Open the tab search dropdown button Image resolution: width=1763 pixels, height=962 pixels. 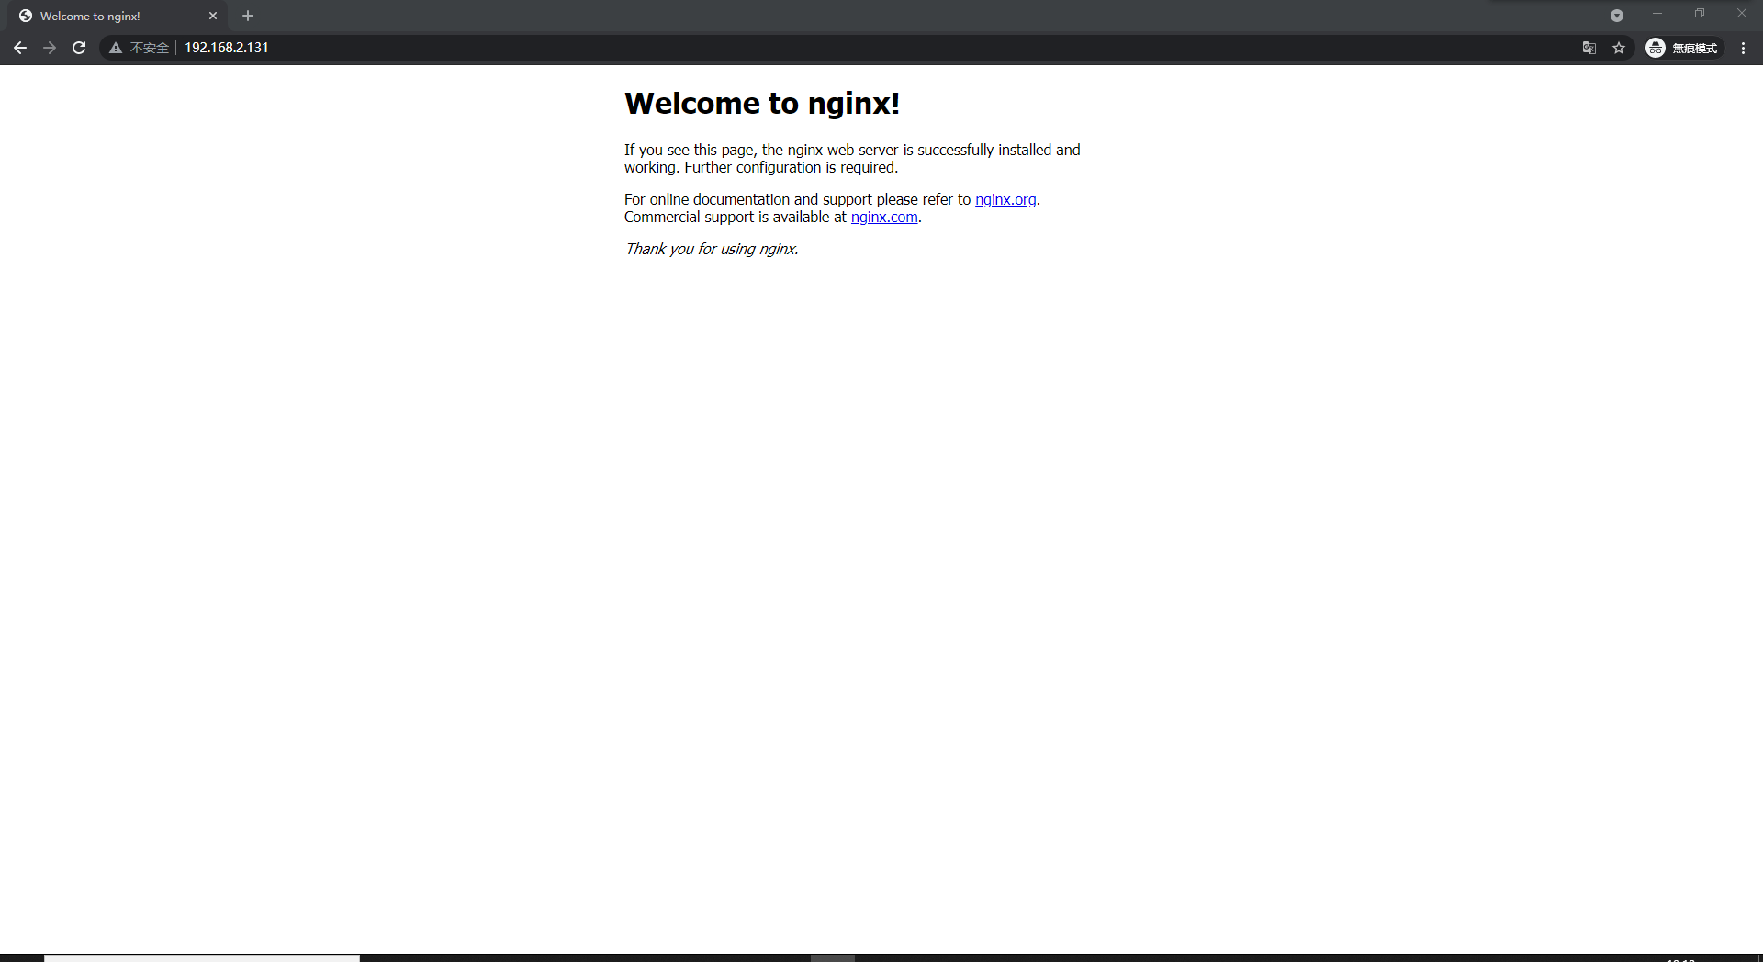[1617, 16]
